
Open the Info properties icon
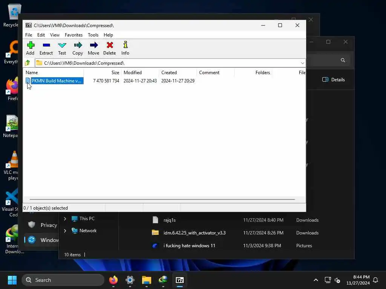click(x=125, y=48)
